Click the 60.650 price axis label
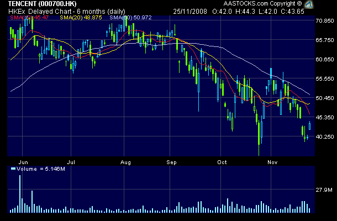Viewport: 337px width, 221px height. point(325,59)
